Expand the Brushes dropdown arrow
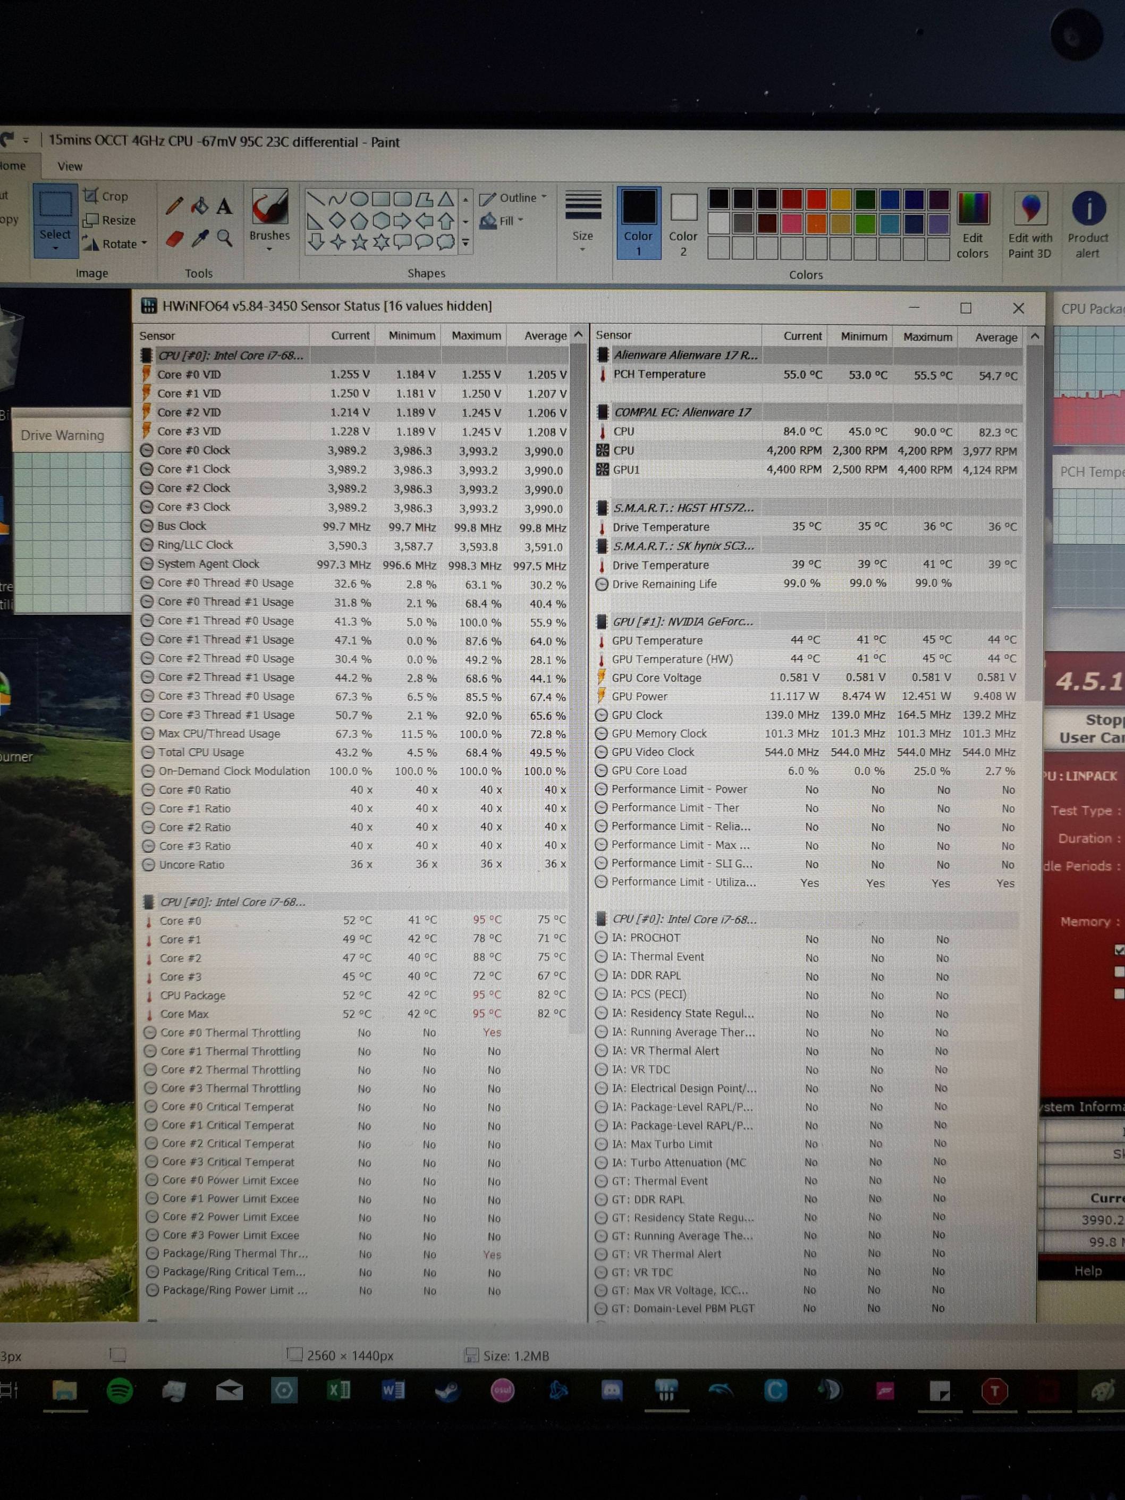This screenshot has width=1125, height=1500. tap(270, 249)
